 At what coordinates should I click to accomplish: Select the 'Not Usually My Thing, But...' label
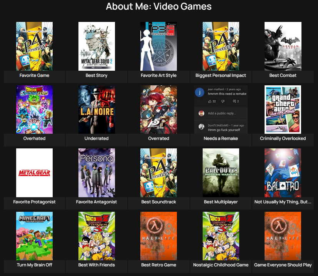click(x=283, y=202)
